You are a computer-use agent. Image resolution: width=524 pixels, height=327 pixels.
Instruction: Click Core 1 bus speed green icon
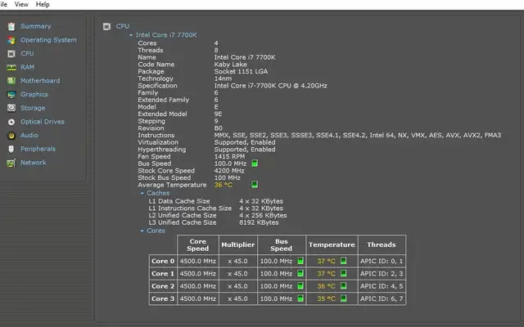300,273
